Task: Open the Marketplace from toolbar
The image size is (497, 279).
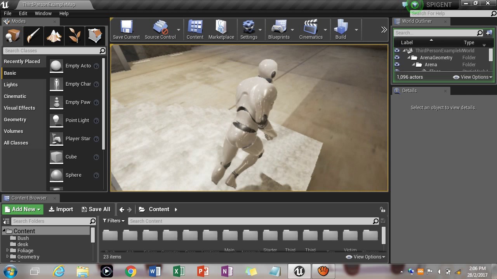Action: [x=221, y=30]
